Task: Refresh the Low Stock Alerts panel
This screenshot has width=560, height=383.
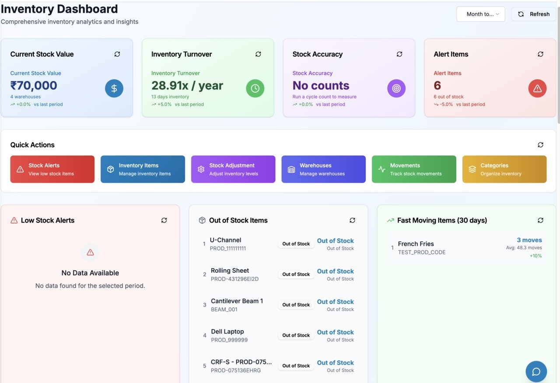Action: (164, 220)
